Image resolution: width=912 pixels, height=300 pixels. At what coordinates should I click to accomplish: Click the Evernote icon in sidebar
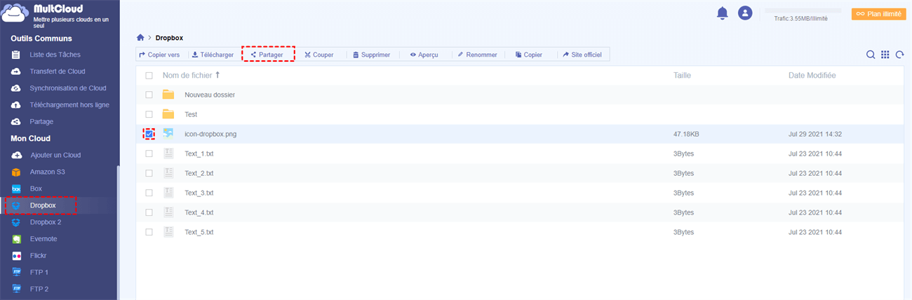click(x=16, y=239)
